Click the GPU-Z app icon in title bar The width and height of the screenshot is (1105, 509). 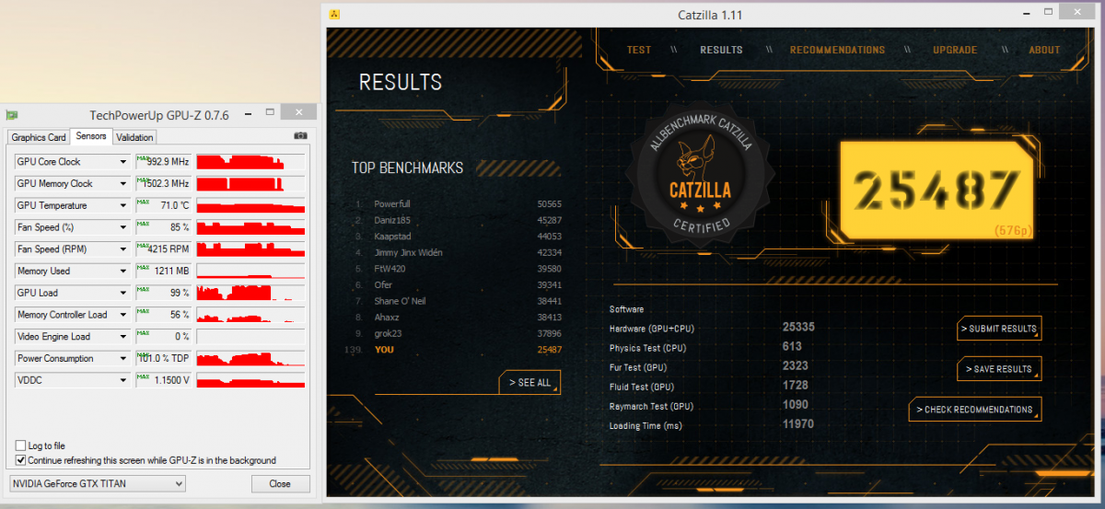[x=12, y=115]
